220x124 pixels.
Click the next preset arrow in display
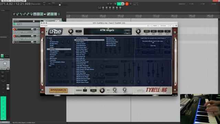pyautogui.click(x=129, y=32)
